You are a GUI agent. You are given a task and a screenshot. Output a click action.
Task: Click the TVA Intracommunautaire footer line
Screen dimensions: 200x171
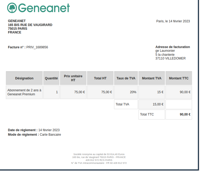(99, 163)
